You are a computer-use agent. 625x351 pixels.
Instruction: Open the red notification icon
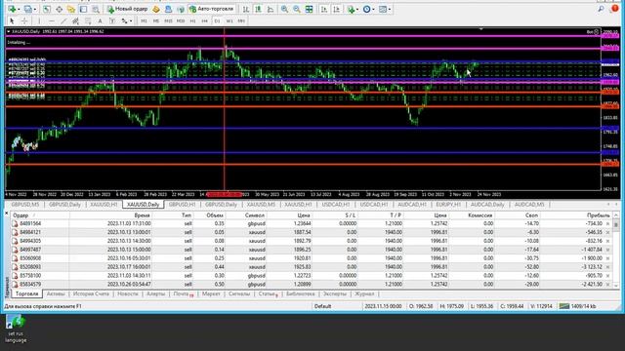(x=614, y=9)
